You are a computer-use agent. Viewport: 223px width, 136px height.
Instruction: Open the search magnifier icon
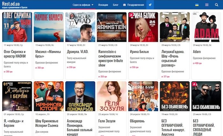pos(217,5)
